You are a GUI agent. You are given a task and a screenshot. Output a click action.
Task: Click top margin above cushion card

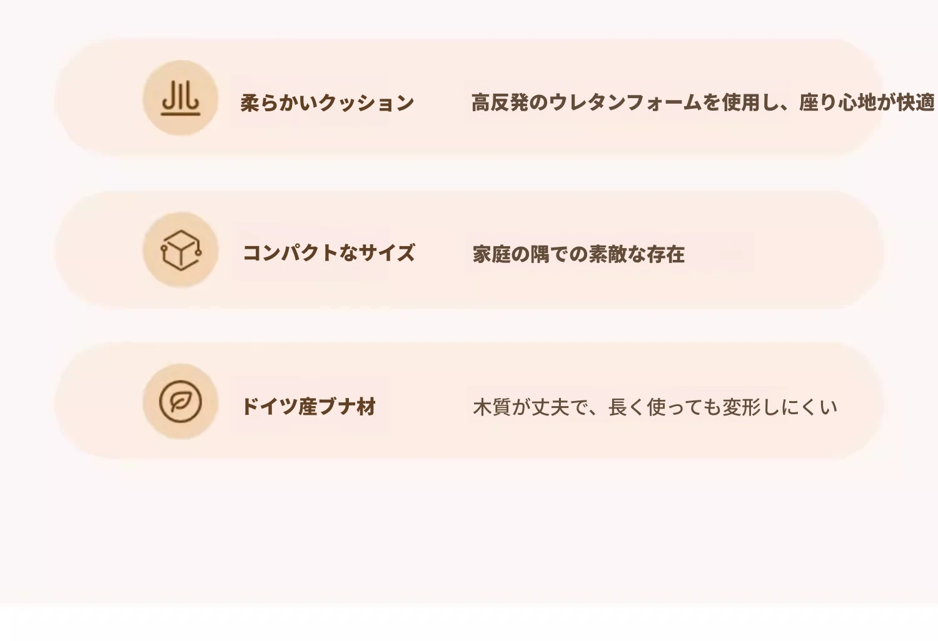pos(469,17)
